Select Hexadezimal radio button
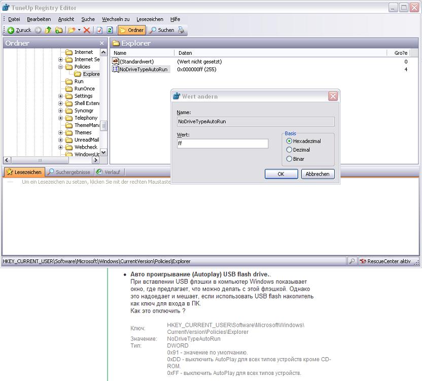This screenshot has width=422, height=381. [289, 141]
